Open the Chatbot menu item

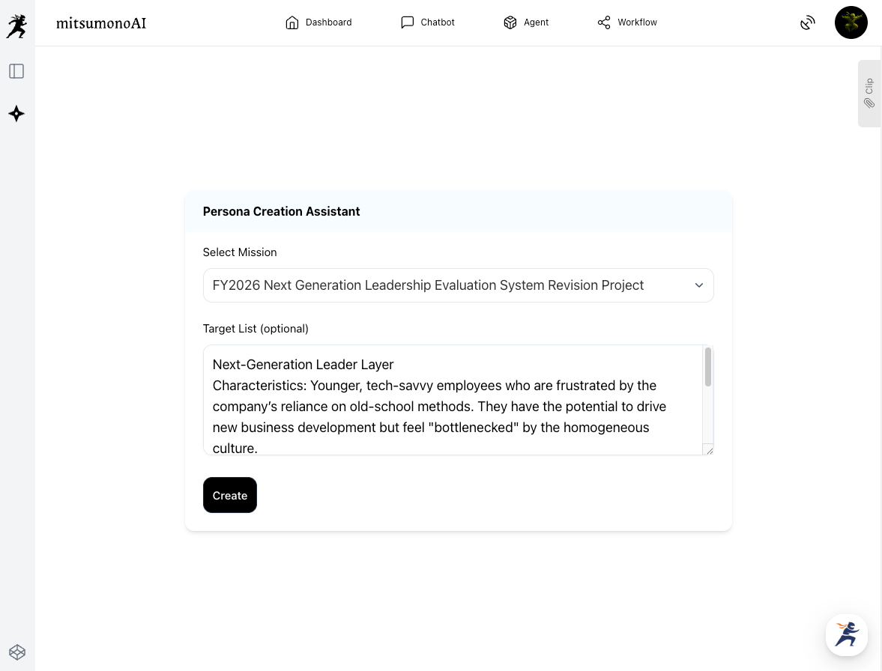pos(428,22)
